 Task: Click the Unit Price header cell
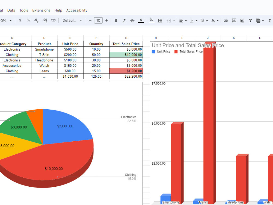click(x=70, y=44)
